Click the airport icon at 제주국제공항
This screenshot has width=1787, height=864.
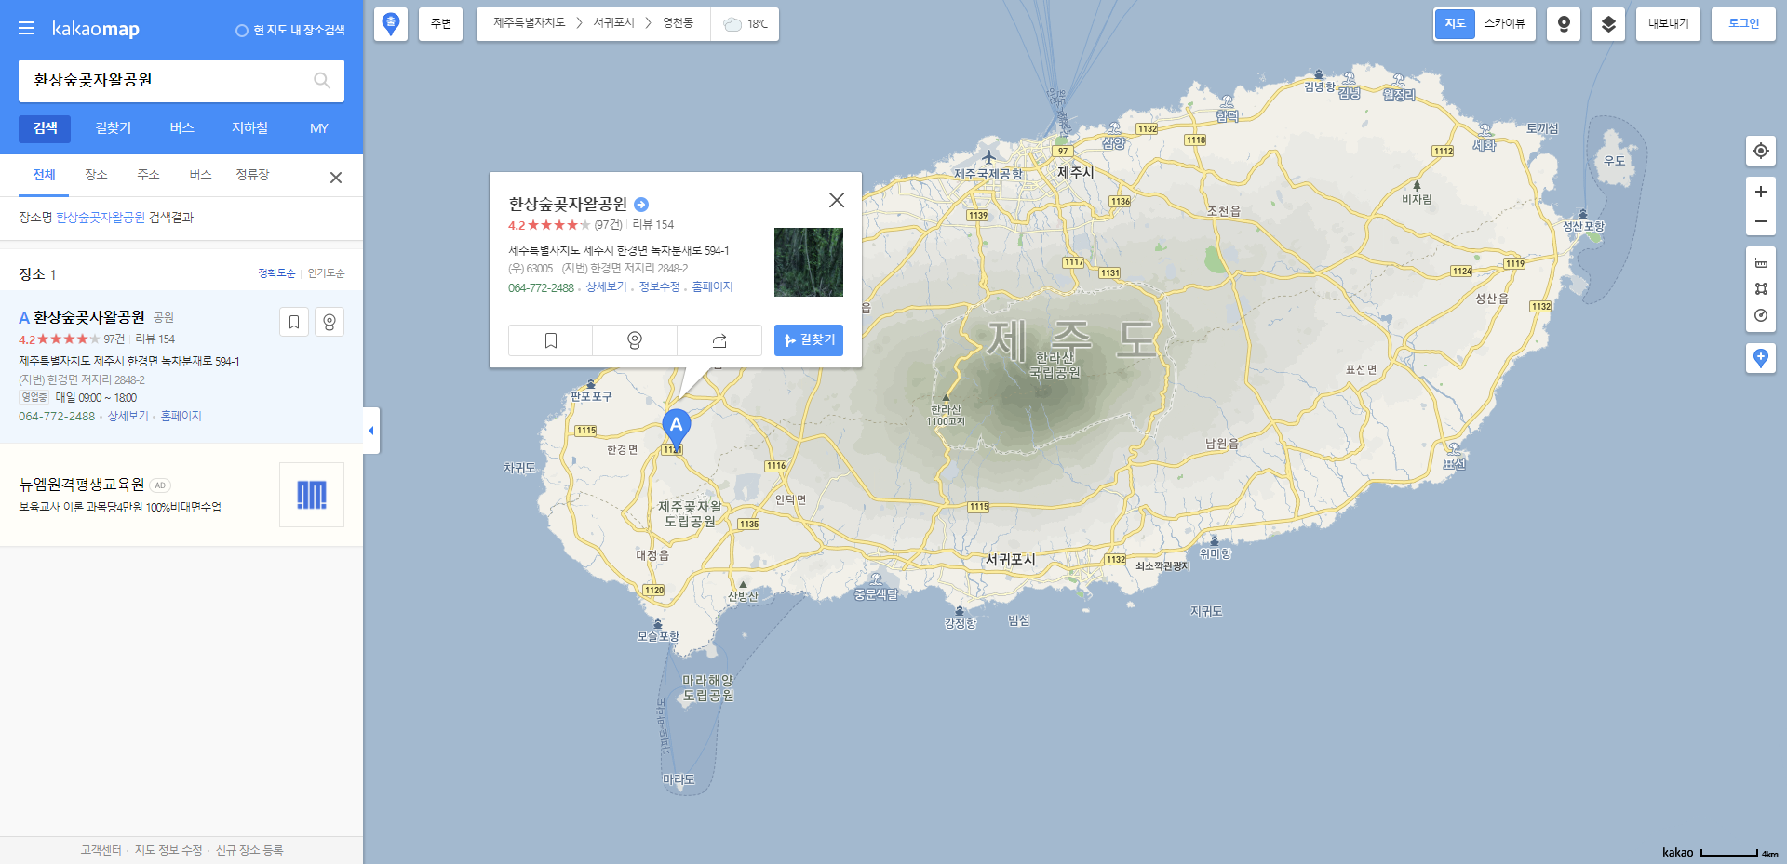pos(988,156)
